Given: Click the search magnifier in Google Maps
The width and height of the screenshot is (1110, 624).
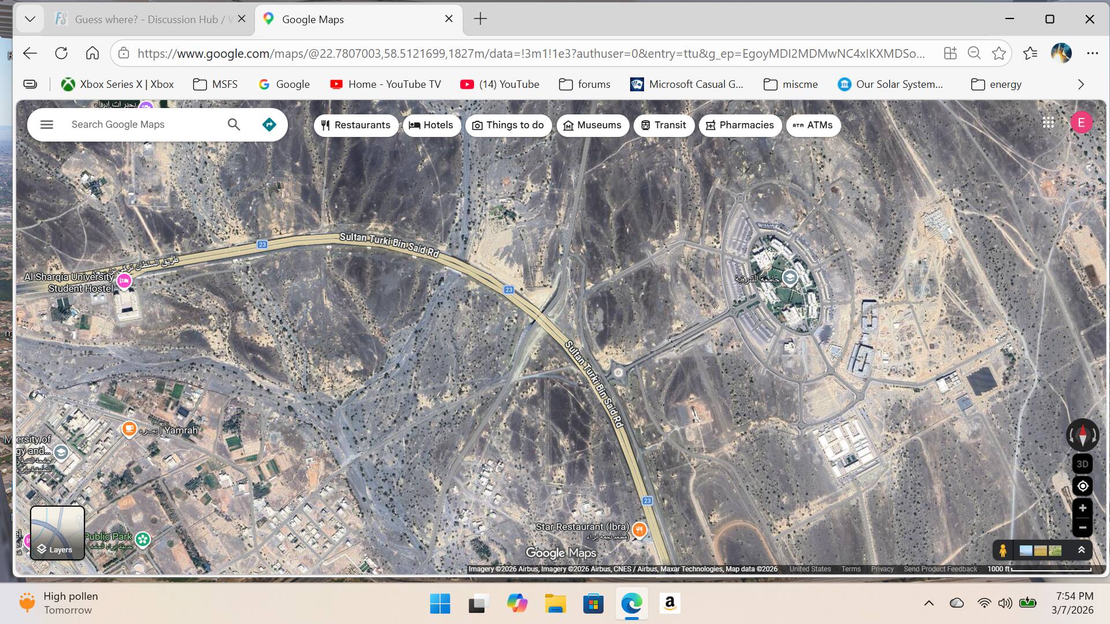Looking at the screenshot, I should click(234, 124).
